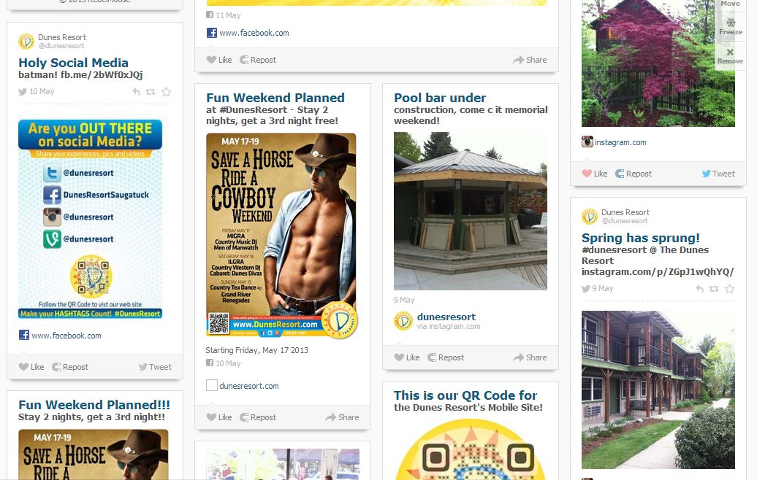757x480 pixels.
Task: Repost the Pool bar under construction post
Action: click(446, 357)
